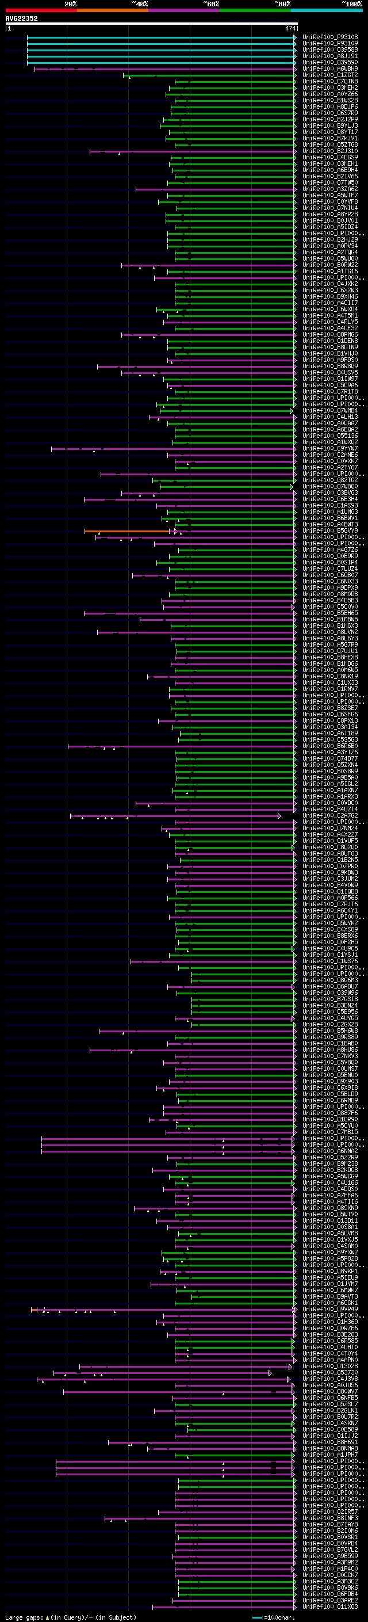Click label UniRef100_Q7NM24
The image size is (368, 1622).
pyautogui.click(x=330, y=828)
